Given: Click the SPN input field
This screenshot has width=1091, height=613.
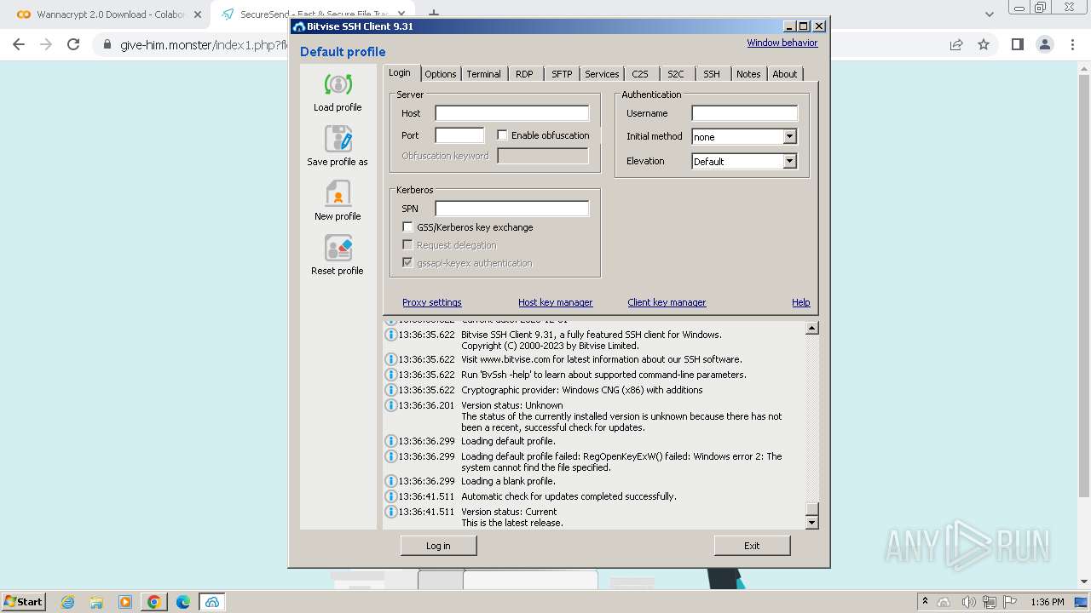Looking at the screenshot, I should [511, 209].
